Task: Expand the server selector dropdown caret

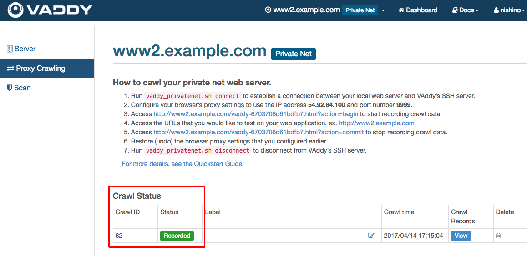Action: 383,10
